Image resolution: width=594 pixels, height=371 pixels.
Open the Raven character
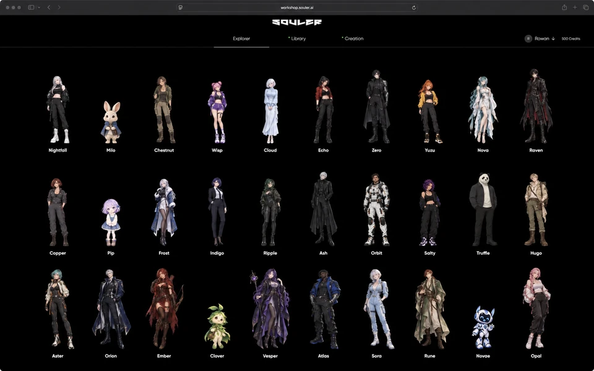(x=536, y=106)
